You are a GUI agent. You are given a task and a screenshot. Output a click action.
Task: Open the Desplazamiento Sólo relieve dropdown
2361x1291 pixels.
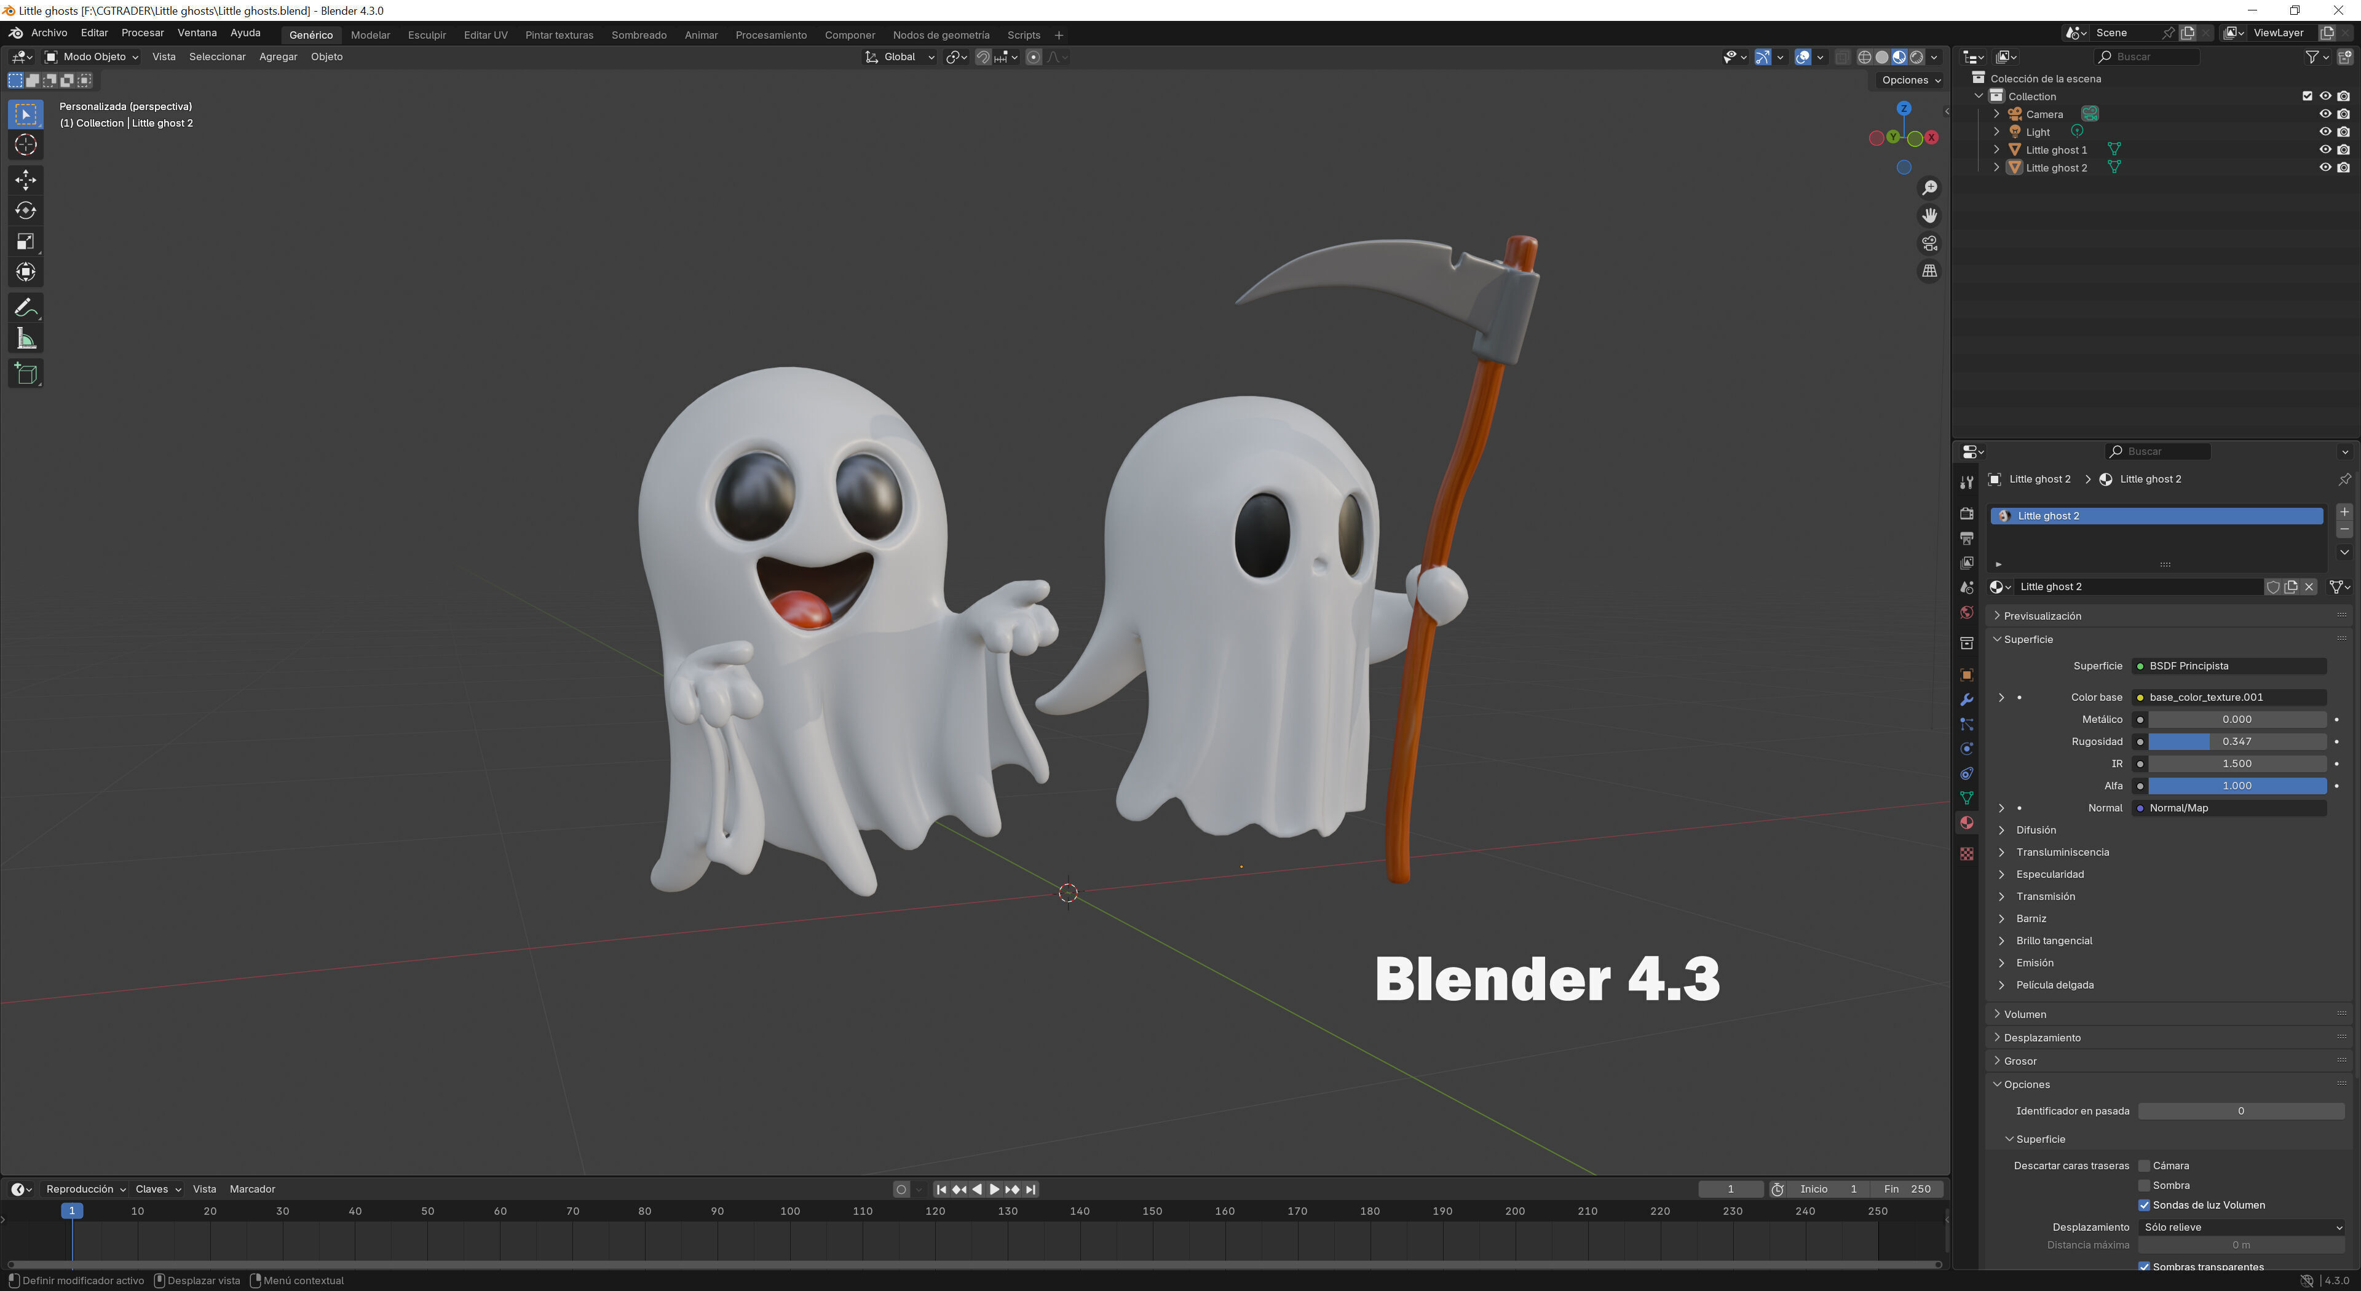point(2241,1227)
